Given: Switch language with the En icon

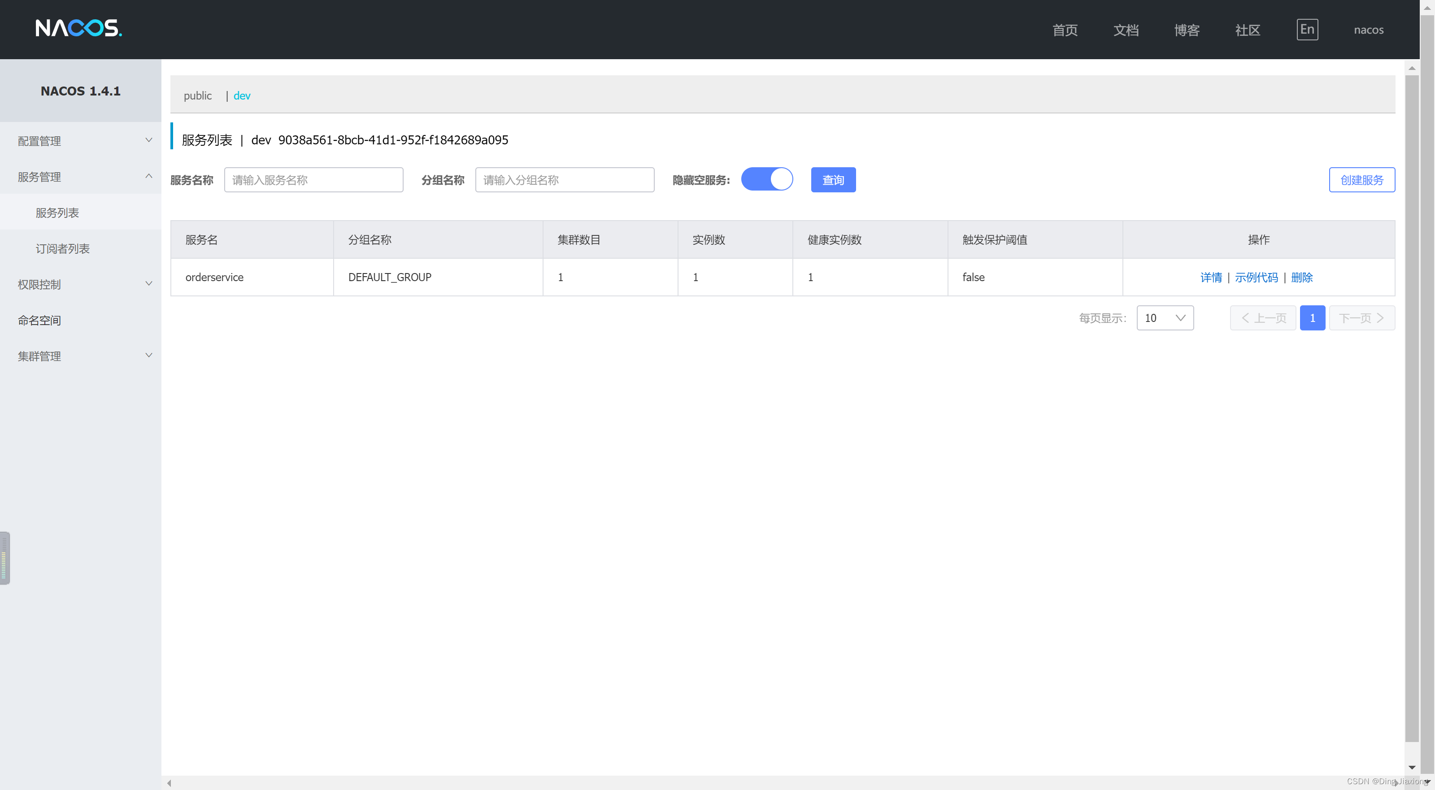Looking at the screenshot, I should click(x=1307, y=30).
